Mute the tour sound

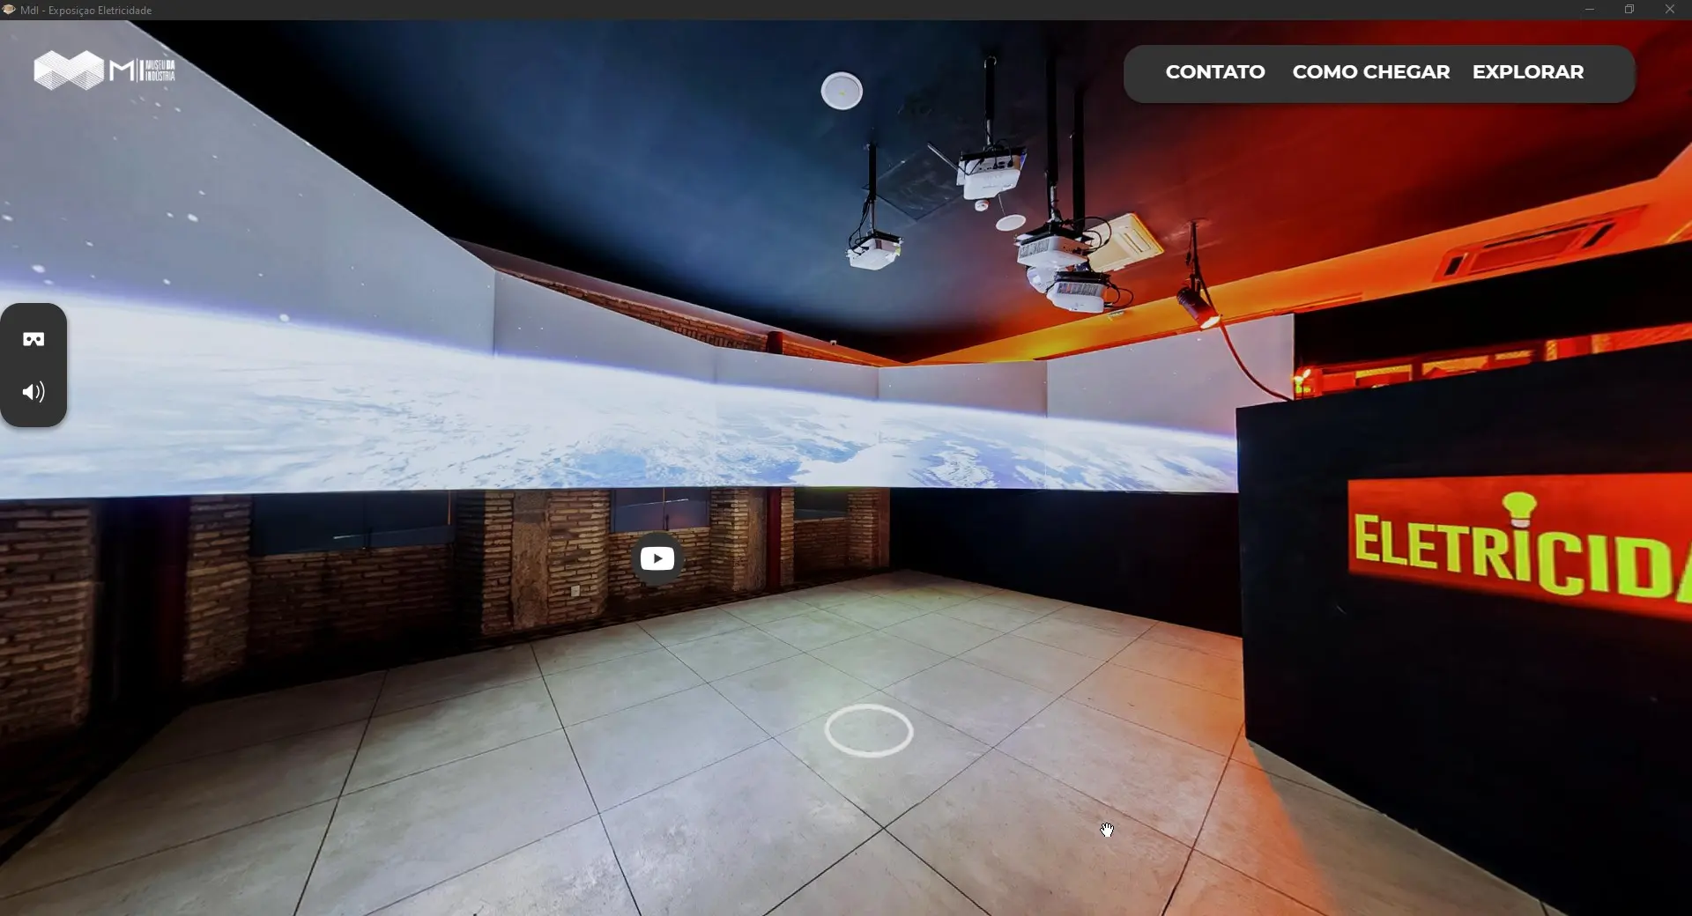click(33, 392)
